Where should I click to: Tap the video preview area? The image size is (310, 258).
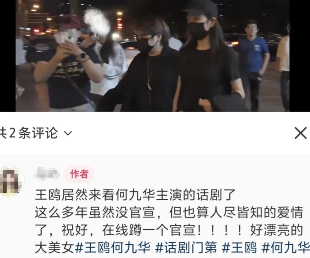pos(153,56)
